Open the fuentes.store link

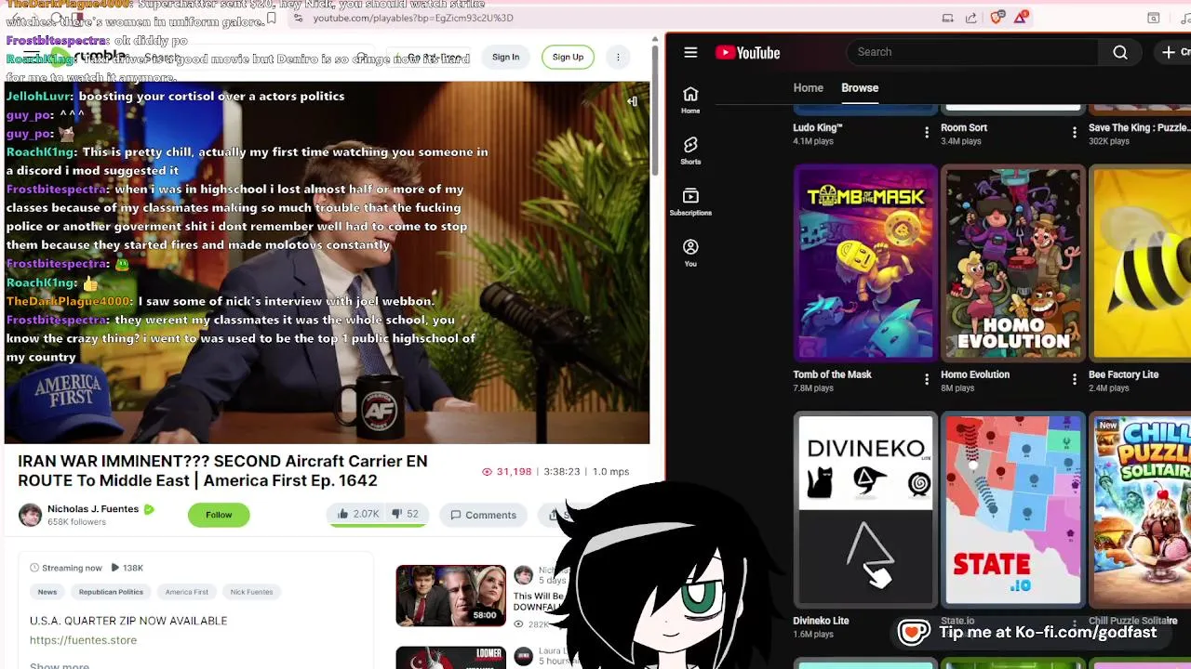click(83, 640)
